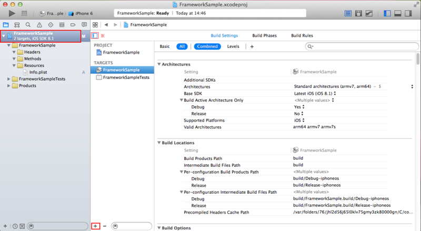
Task: Collapse the Headers folder
Action: coord(14,52)
